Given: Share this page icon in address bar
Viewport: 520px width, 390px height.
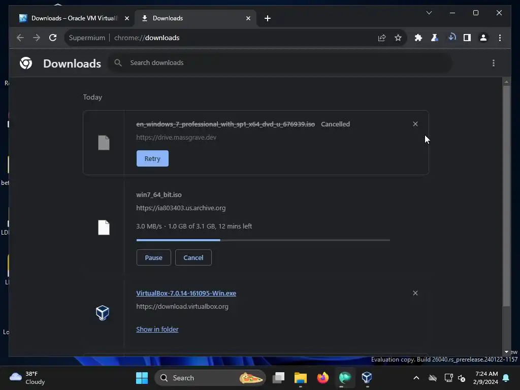Looking at the screenshot, I should 382,38.
